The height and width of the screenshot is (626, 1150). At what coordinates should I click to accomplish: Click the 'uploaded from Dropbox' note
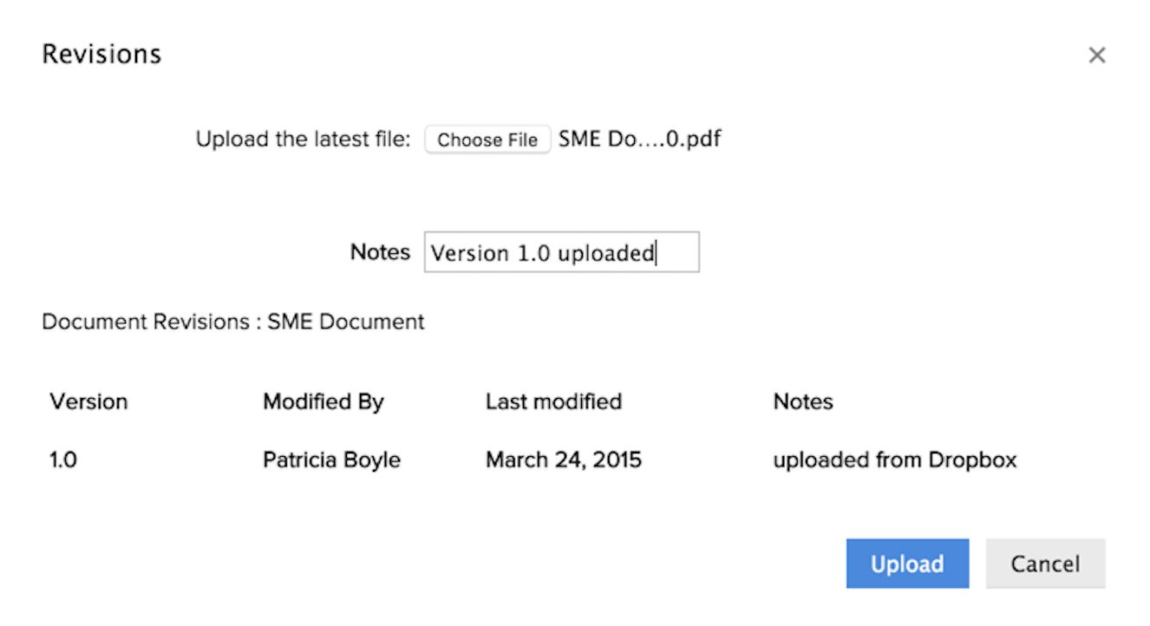(894, 460)
